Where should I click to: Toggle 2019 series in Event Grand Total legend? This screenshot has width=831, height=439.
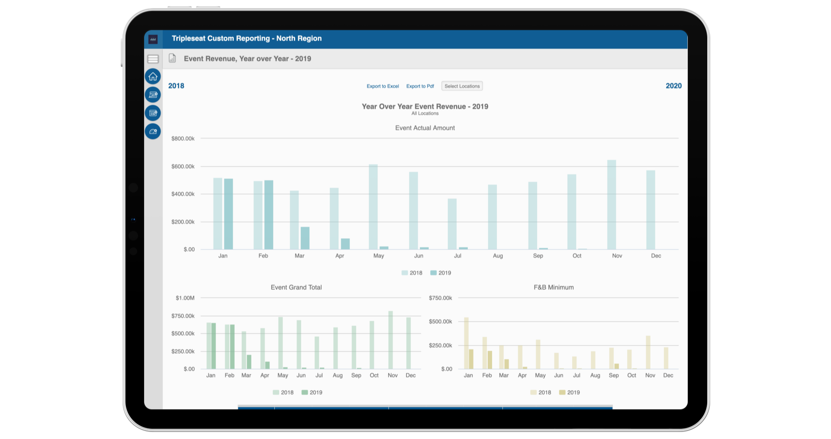312,392
